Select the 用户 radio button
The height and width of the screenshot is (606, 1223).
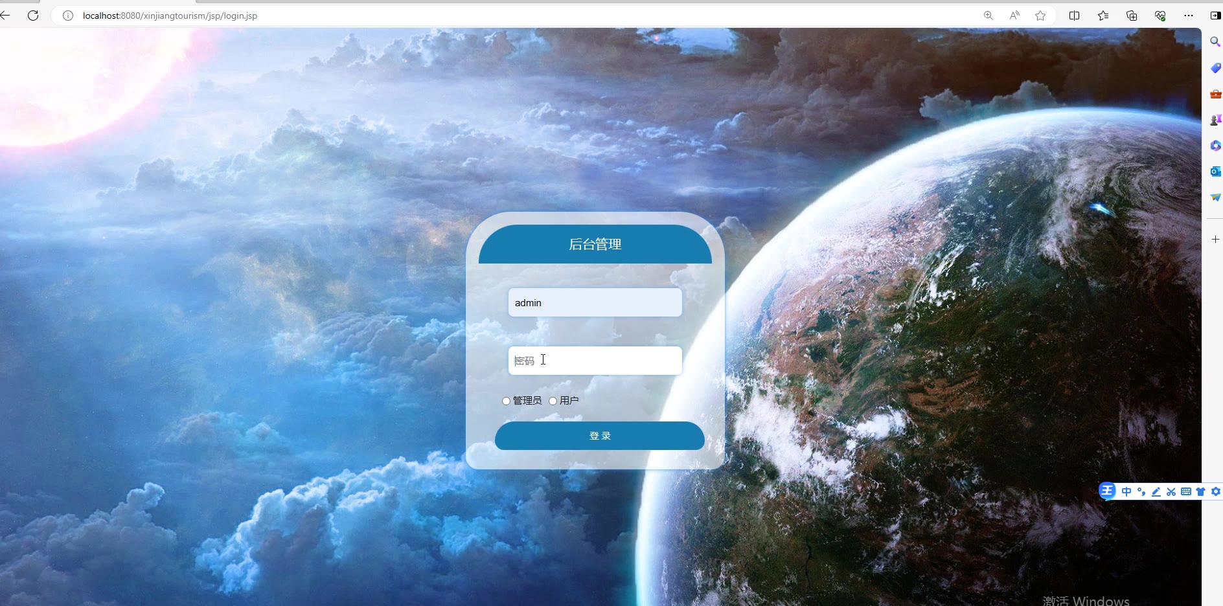click(553, 401)
